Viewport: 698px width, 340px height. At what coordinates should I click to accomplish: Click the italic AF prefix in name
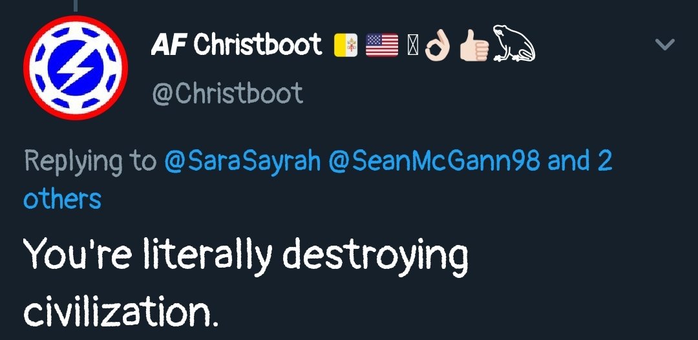[168, 45]
